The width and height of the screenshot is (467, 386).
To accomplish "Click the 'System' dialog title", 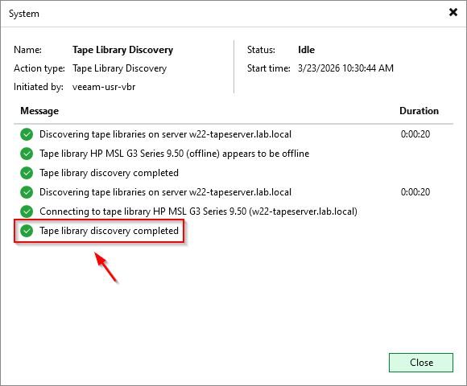I will click(x=24, y=14).
